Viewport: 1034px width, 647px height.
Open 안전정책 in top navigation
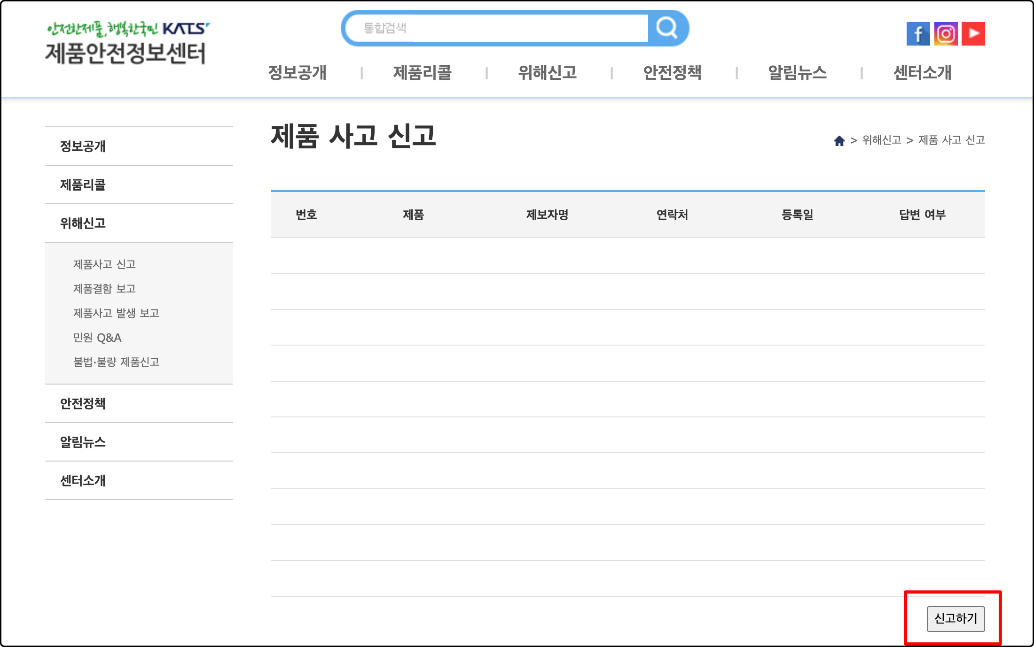point(673,73)
